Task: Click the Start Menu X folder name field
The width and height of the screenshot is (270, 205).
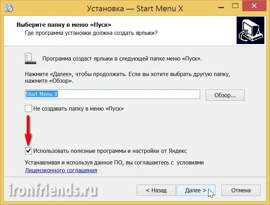Action: coord(112,94)
